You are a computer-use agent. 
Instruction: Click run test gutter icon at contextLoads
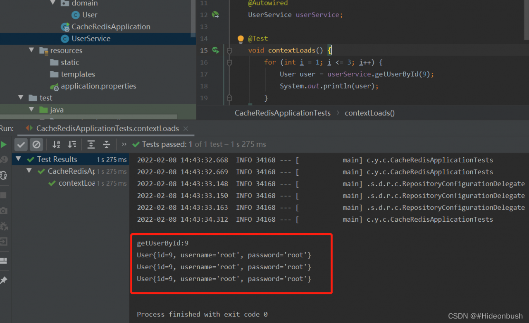coord(215,50)
